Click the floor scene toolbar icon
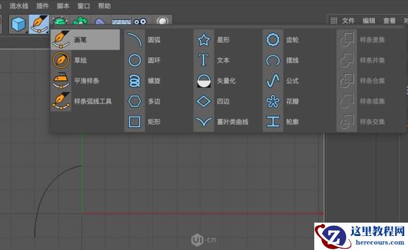Image resolution: width=408 pixels, height=250 pixels. (x=122, y=21)
